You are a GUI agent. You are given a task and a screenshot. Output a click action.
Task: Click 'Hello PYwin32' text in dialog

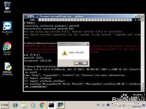[x=77, y=53]
